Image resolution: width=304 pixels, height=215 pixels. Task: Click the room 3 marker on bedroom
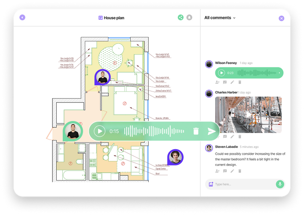(x=125, y=104)
